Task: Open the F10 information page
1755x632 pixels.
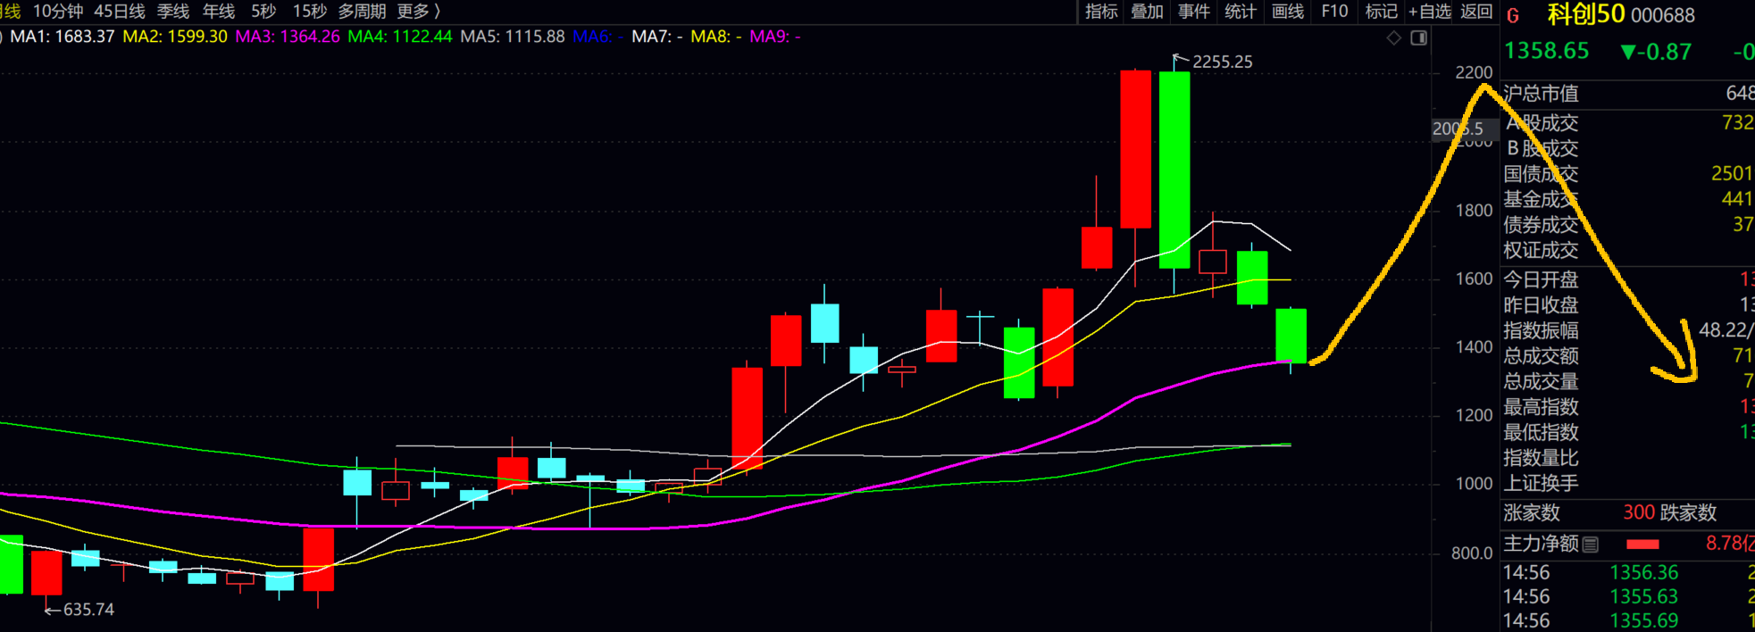Action: point(1334,12)
